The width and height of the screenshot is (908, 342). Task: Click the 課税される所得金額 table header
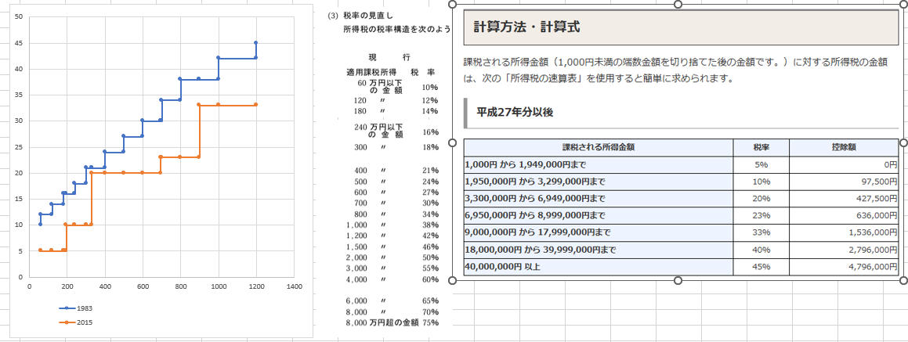coord(599,147)
